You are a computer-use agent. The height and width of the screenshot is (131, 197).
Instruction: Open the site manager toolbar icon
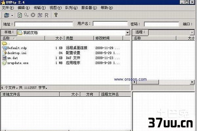point(7,15)
